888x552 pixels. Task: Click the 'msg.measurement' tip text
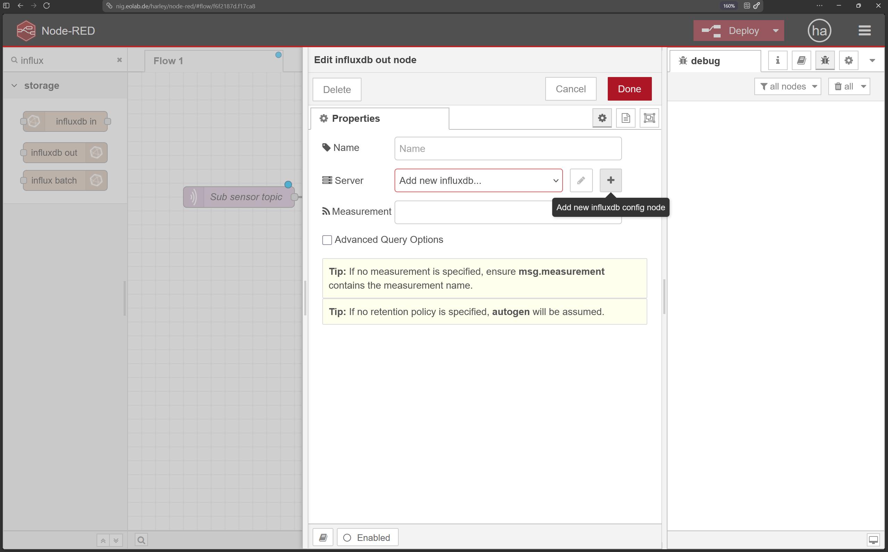pos(561,272)
